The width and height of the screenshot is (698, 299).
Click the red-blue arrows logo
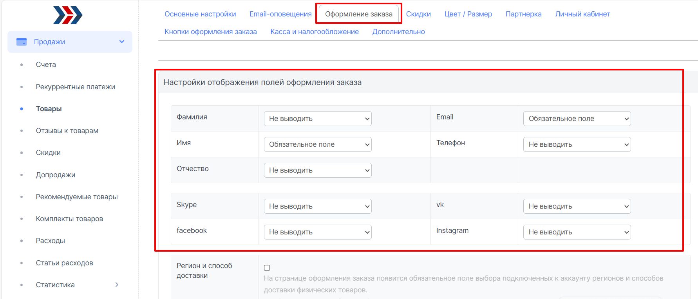[68, 15]
